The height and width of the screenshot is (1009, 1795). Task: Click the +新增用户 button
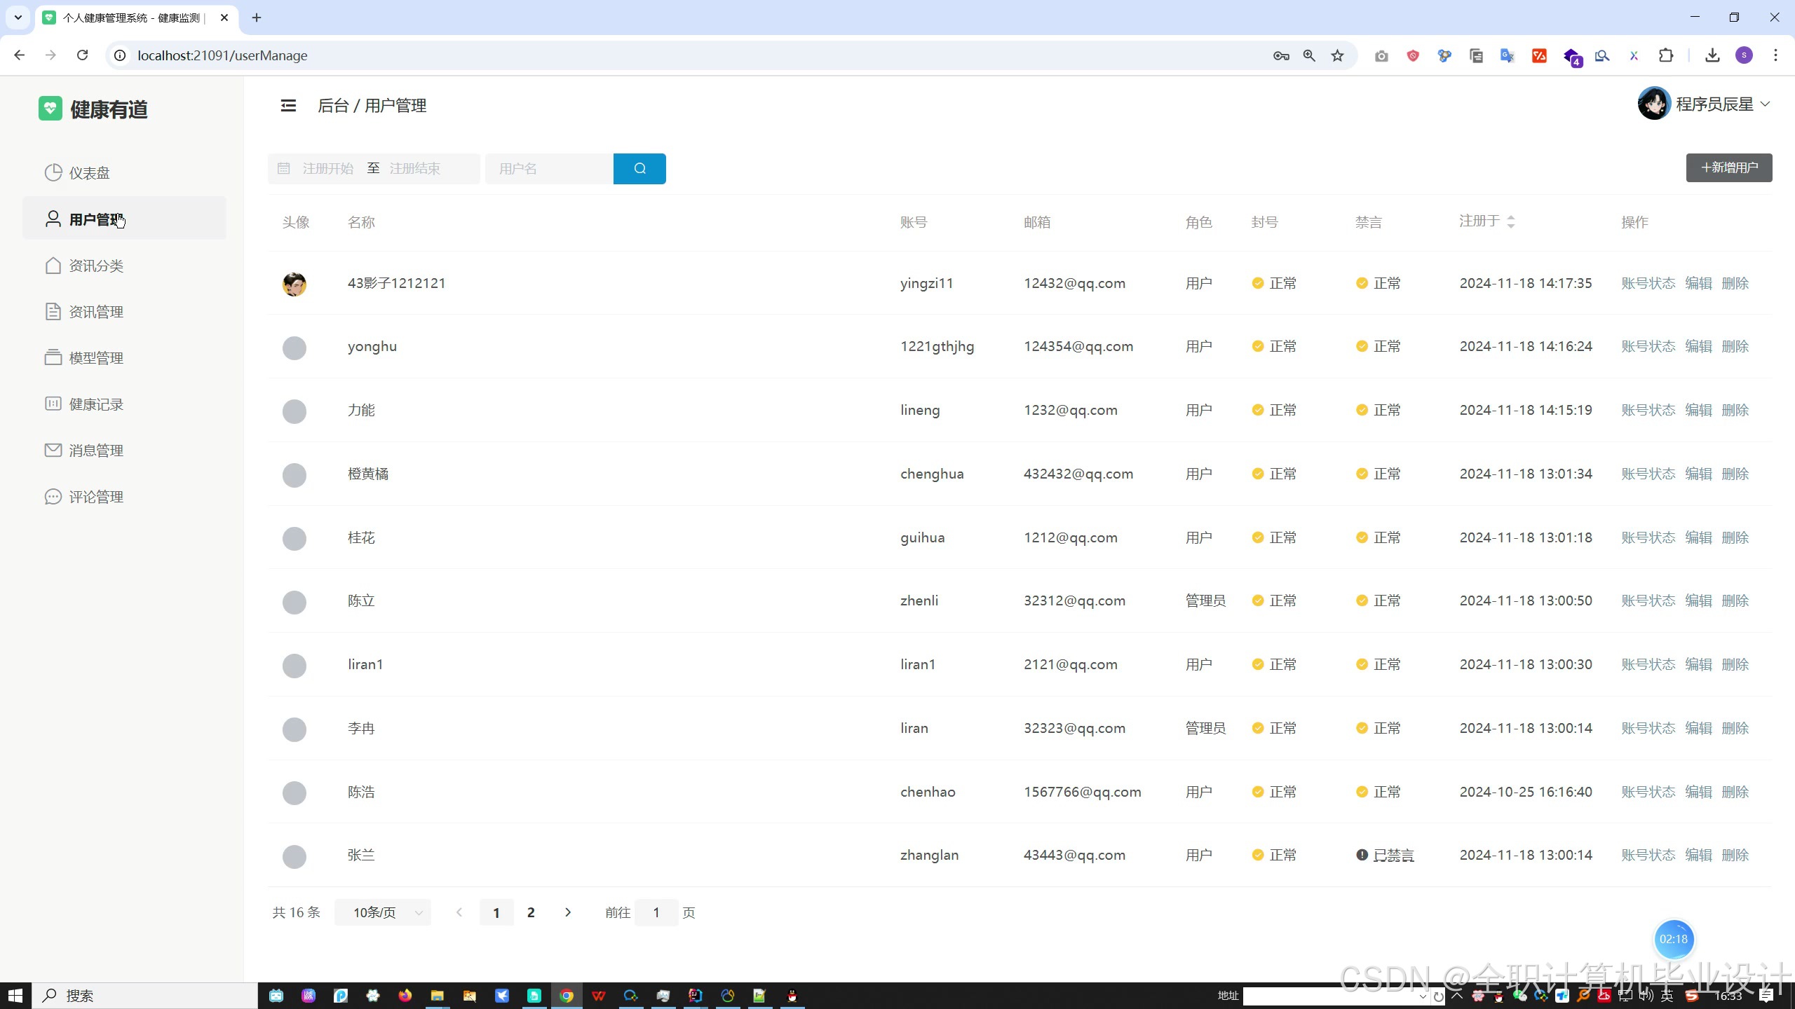(x=1728, y=167)
